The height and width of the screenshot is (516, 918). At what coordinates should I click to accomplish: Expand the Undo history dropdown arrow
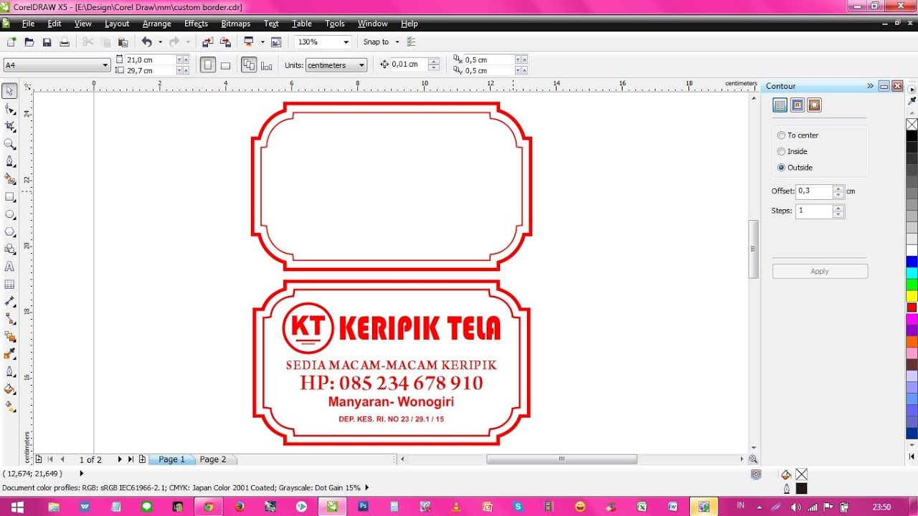(159, 42)
